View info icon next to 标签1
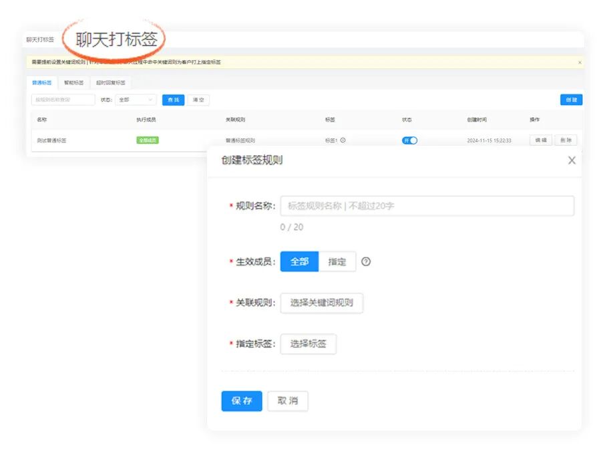This screenshot has height=458, width=601. coord(342,140)
